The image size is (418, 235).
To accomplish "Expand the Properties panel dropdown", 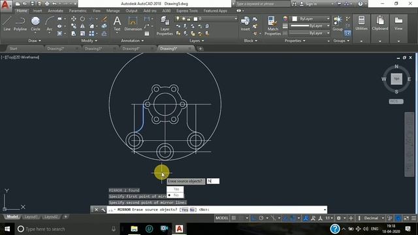I will click(x=295, y=40).
